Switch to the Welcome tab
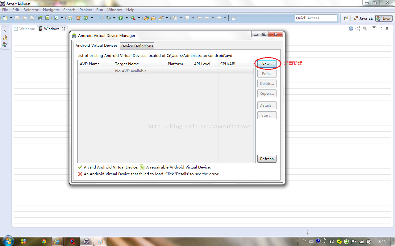The image size is (395, 246). [x=24, y=29]
